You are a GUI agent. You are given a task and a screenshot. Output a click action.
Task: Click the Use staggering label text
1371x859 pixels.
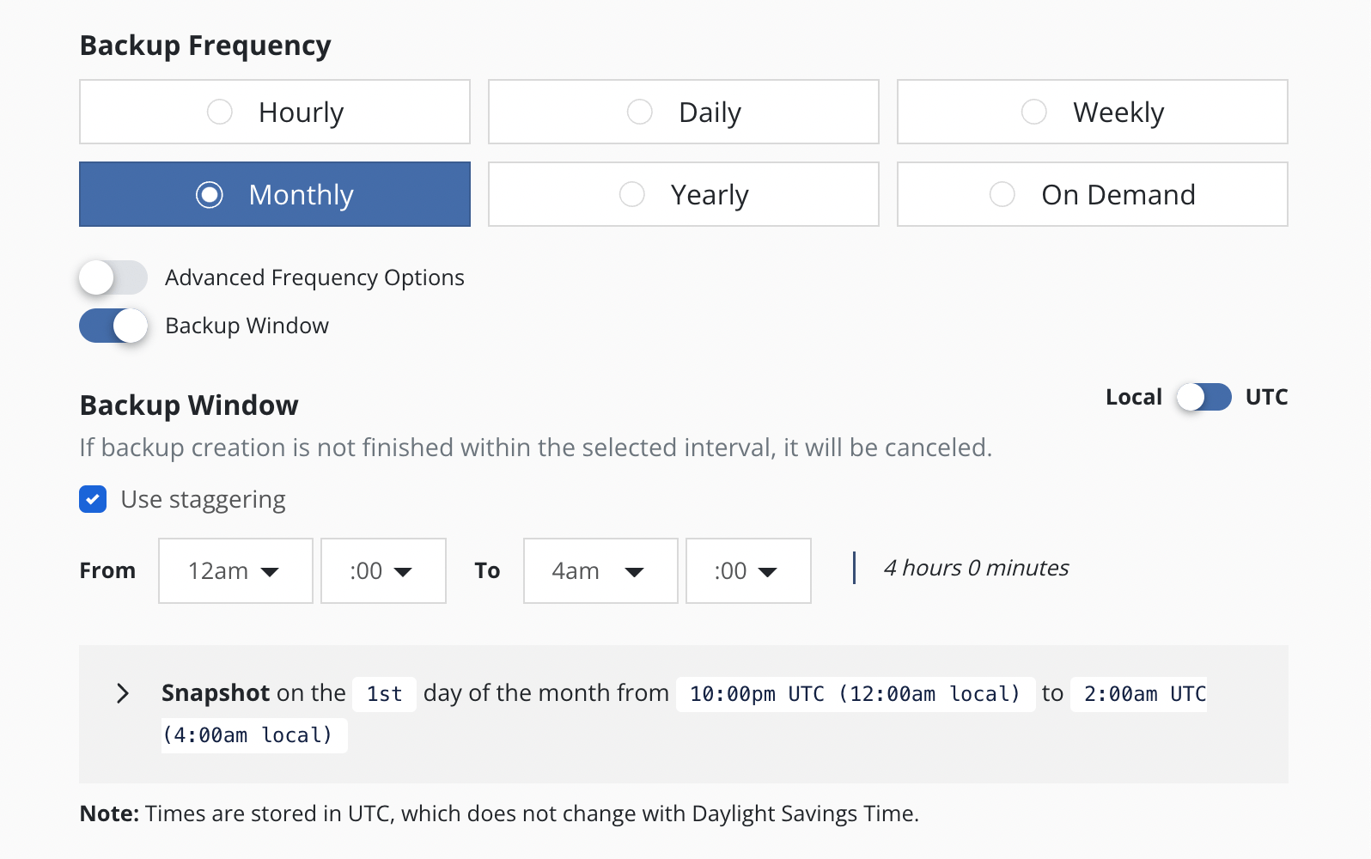click(203, 499)
